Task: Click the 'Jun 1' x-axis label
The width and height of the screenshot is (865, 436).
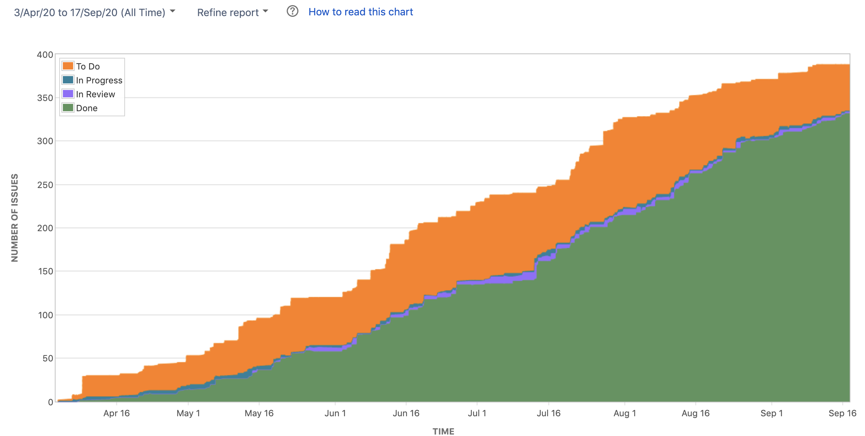Action: (335, 413)
